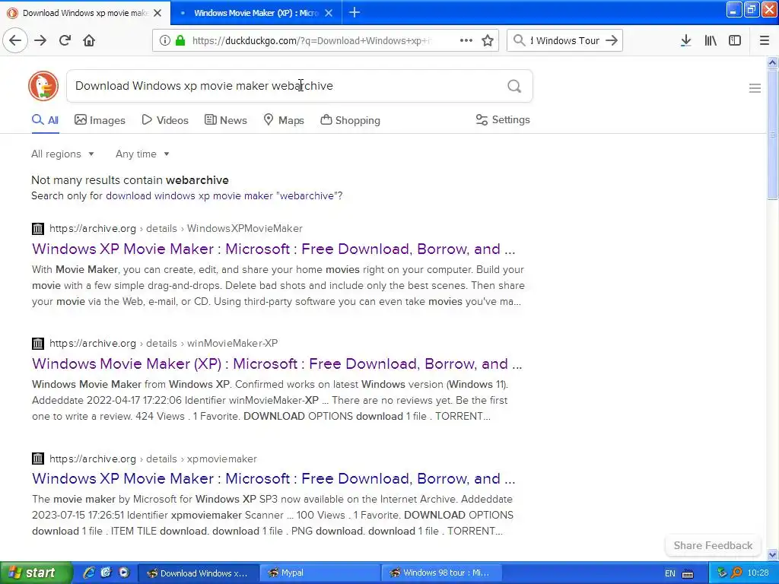Click the scrollbar down arrow
Screen dimensions: 779x584
point(772,554)
